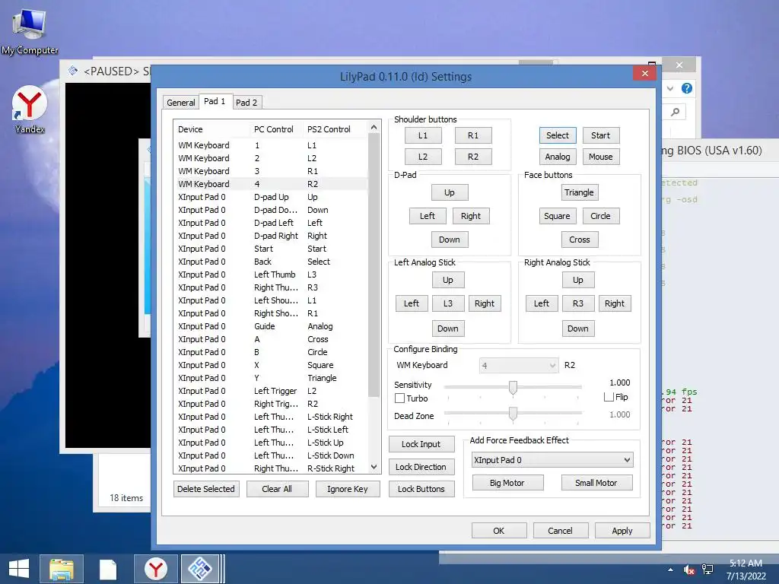The width and height of the screenshot is (779, 584).
Task: Sort by the PC Control column header
Action: coord(276,129)
